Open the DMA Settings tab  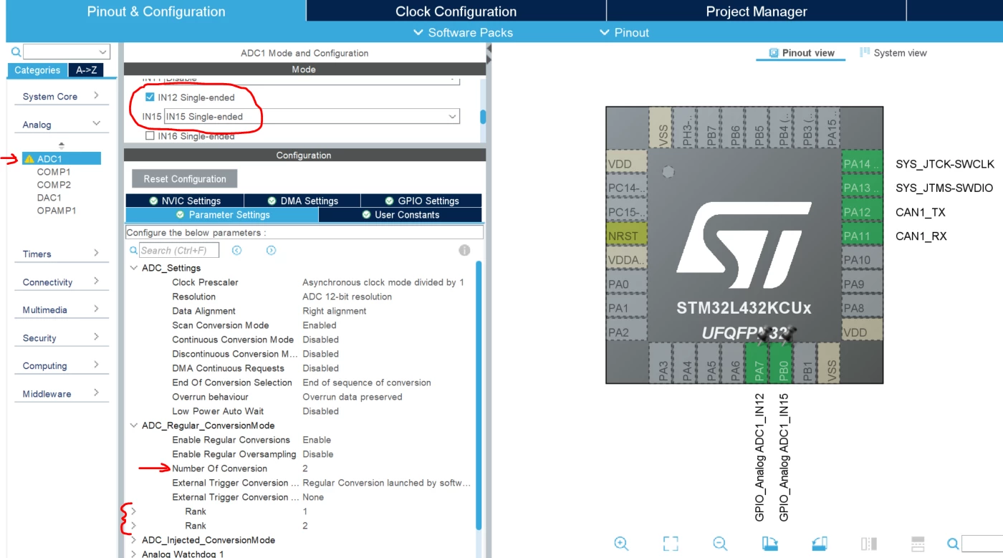pos(302,201)
